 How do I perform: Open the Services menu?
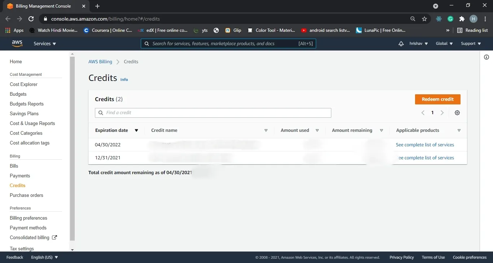pyautogui.click(x=44, y=43)
